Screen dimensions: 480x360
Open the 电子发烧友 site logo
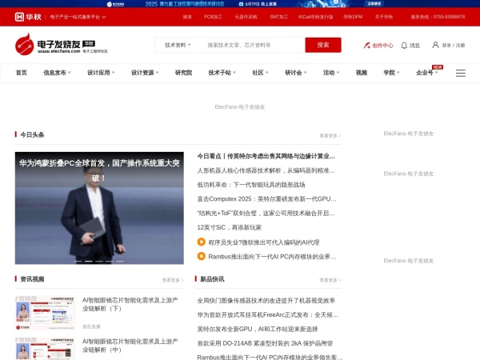(62, 44)
